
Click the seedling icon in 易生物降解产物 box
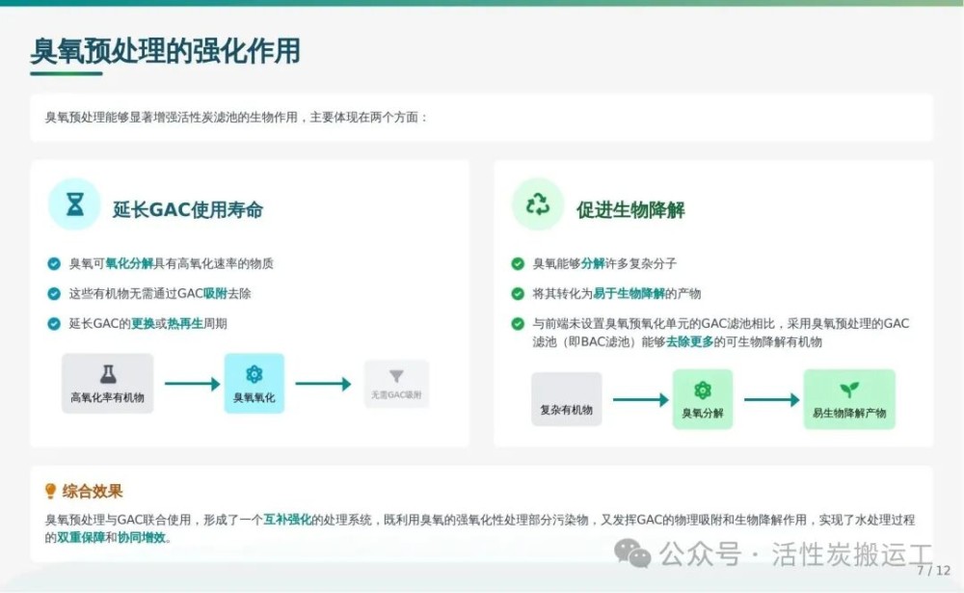[x=849, y=391]
